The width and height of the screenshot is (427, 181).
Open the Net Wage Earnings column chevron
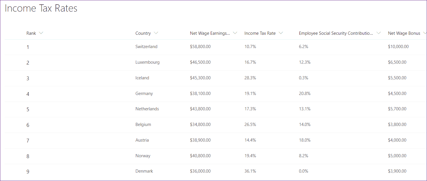pyautogui.click(x=235, y=33)
